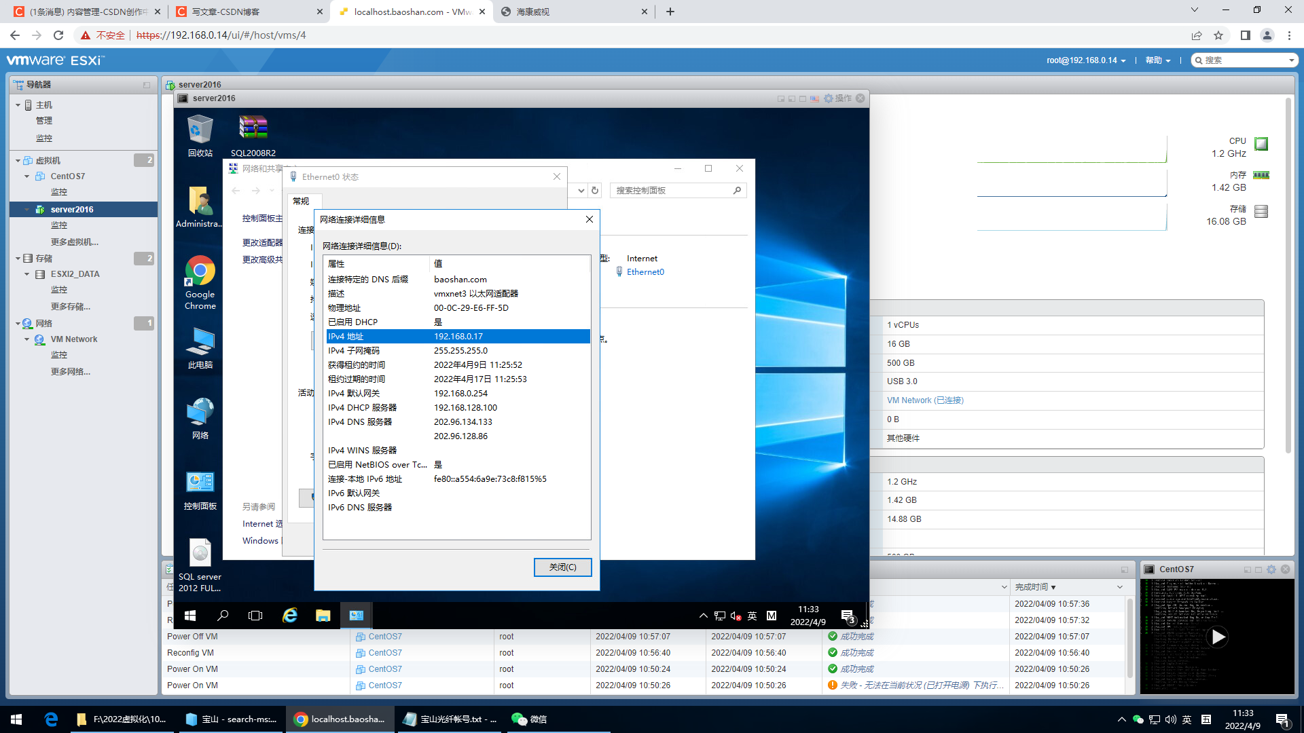Click the Ethernet0 connection link
Viewport: 1304px width, 733px height.
tap(645, 271)
